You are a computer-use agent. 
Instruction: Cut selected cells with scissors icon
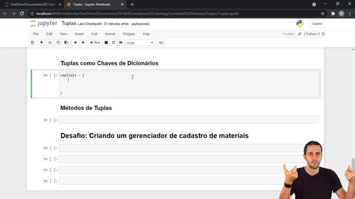click(50, 43)
